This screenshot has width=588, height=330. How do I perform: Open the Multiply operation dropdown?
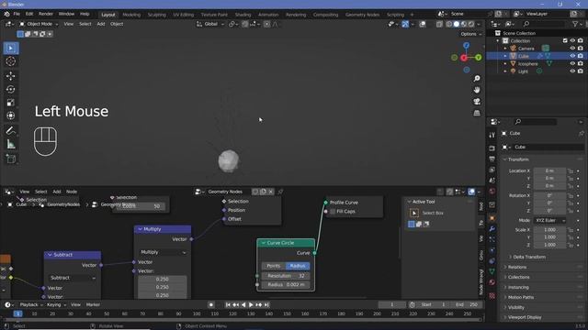pyautogui.click(x=163, y=252)
